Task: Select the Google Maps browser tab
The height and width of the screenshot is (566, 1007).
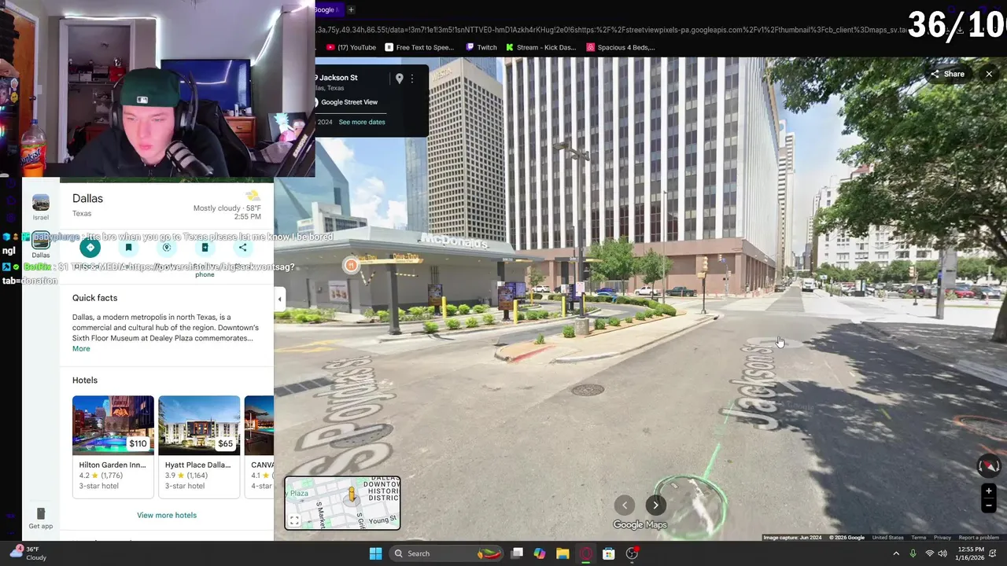Action: pos(326,9)
